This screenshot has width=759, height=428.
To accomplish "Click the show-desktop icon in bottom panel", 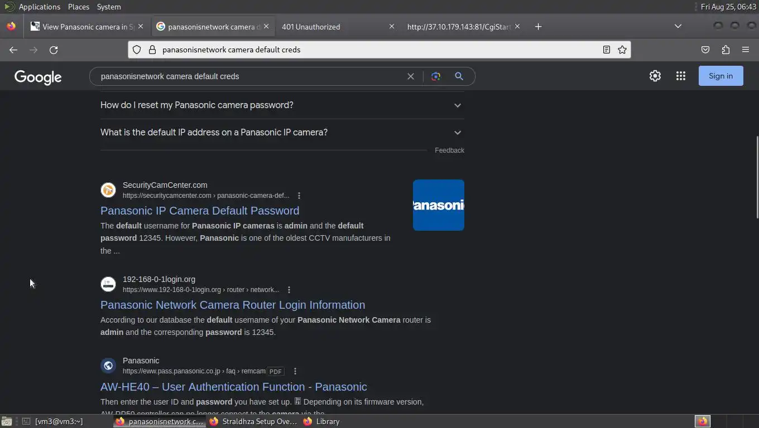I will pyautogui.click(x=6, y=421).
